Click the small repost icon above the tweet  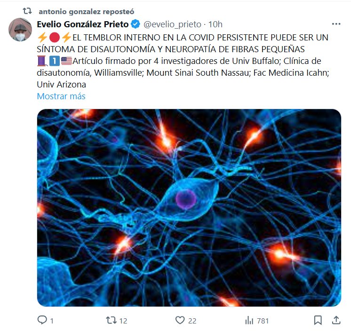(27, 11)
